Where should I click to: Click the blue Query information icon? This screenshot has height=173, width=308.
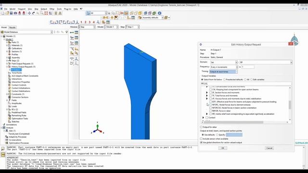click(159, 13)
